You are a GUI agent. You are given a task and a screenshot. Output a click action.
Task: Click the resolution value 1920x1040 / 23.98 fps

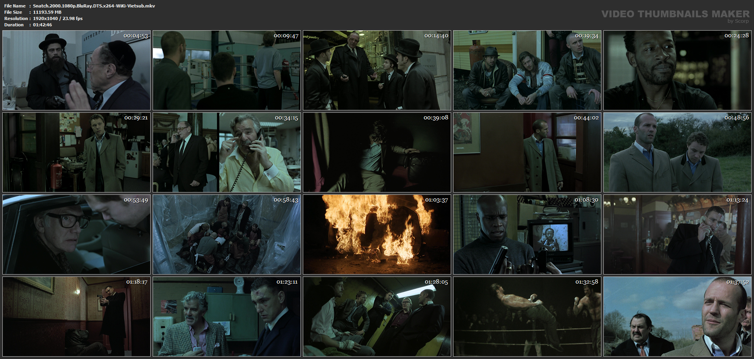(58, 18)
